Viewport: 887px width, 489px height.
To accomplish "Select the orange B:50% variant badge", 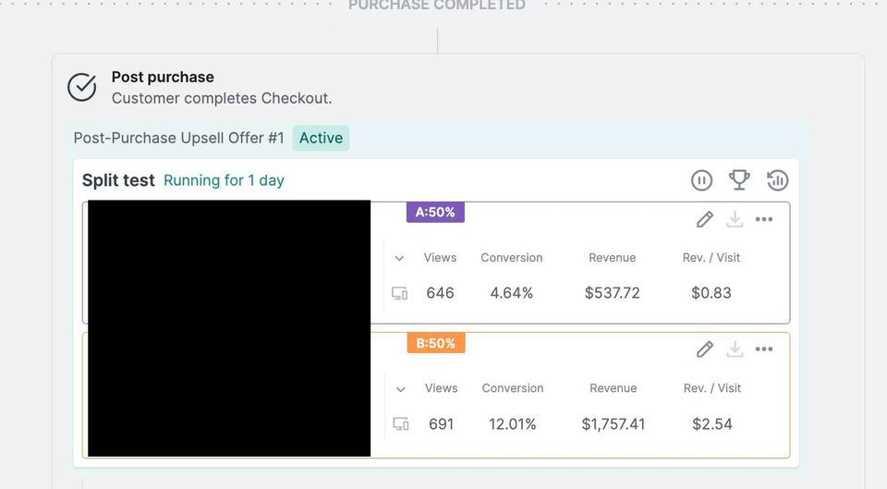I will coord(436,343).
